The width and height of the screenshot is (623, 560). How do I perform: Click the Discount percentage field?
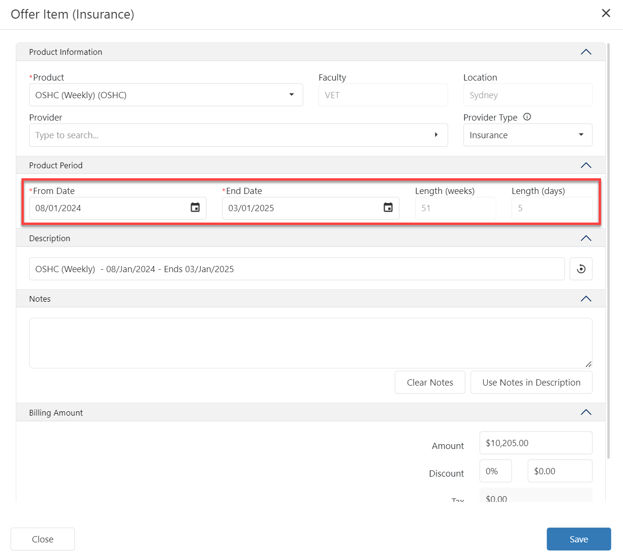tap(495, 471)
